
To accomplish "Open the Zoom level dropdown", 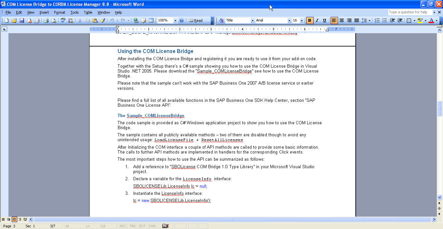I will click(x=175, y=20).
